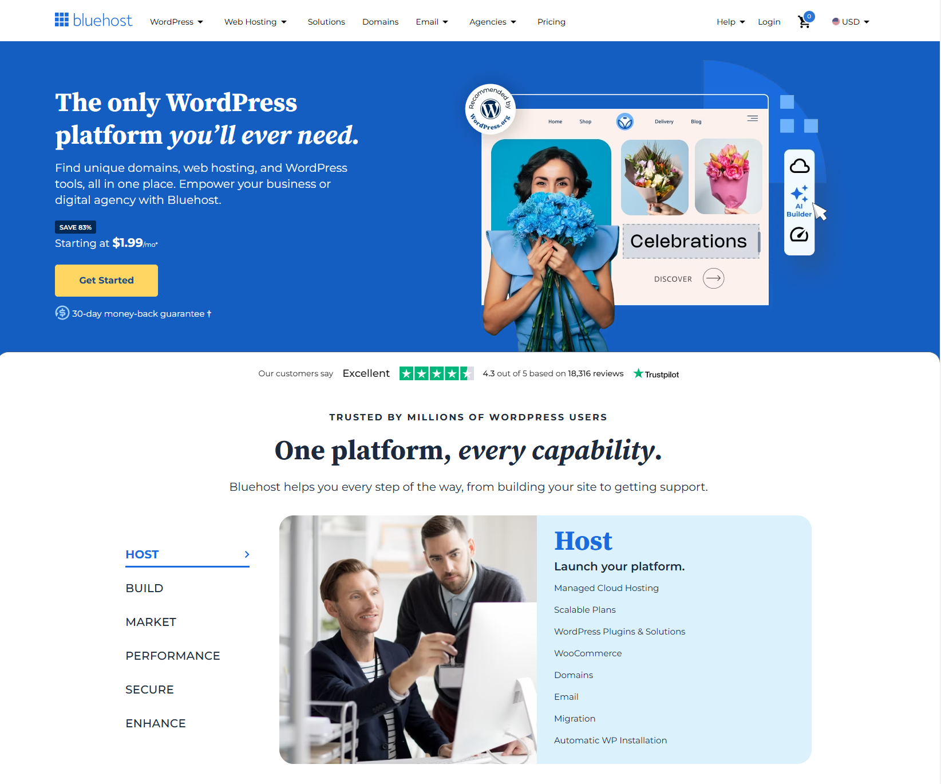941x784 pixels.
Task: Click the cloud icon in hero panel
Action: click(x=799, y=166)
